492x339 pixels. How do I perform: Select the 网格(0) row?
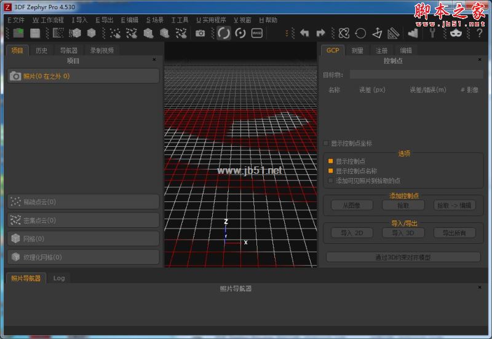(83, 239)
